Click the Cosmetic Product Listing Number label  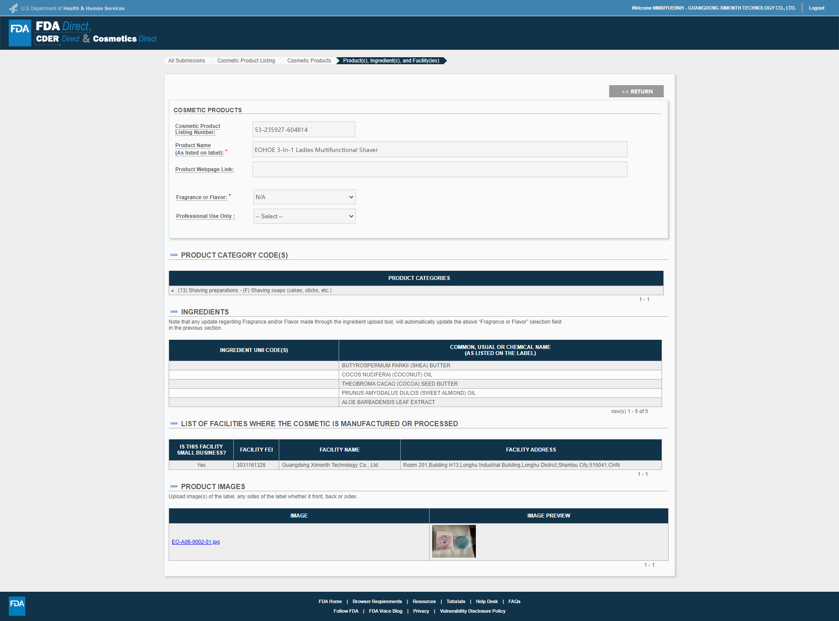pos(198,129)
